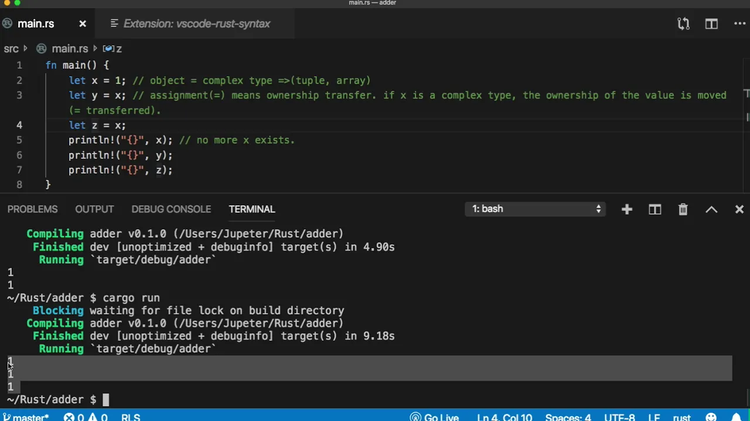The width and height of the screenshot is (750, 421).
Task: Click line number 1 in gutter
Action: 19,65
